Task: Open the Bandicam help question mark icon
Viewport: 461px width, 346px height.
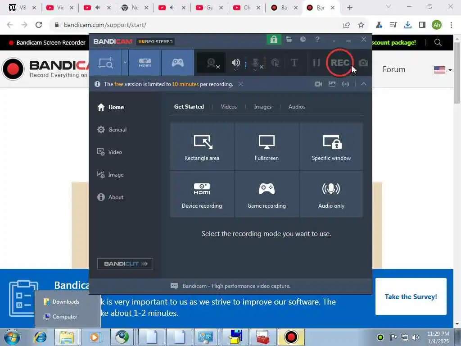Action: (317, 40)
